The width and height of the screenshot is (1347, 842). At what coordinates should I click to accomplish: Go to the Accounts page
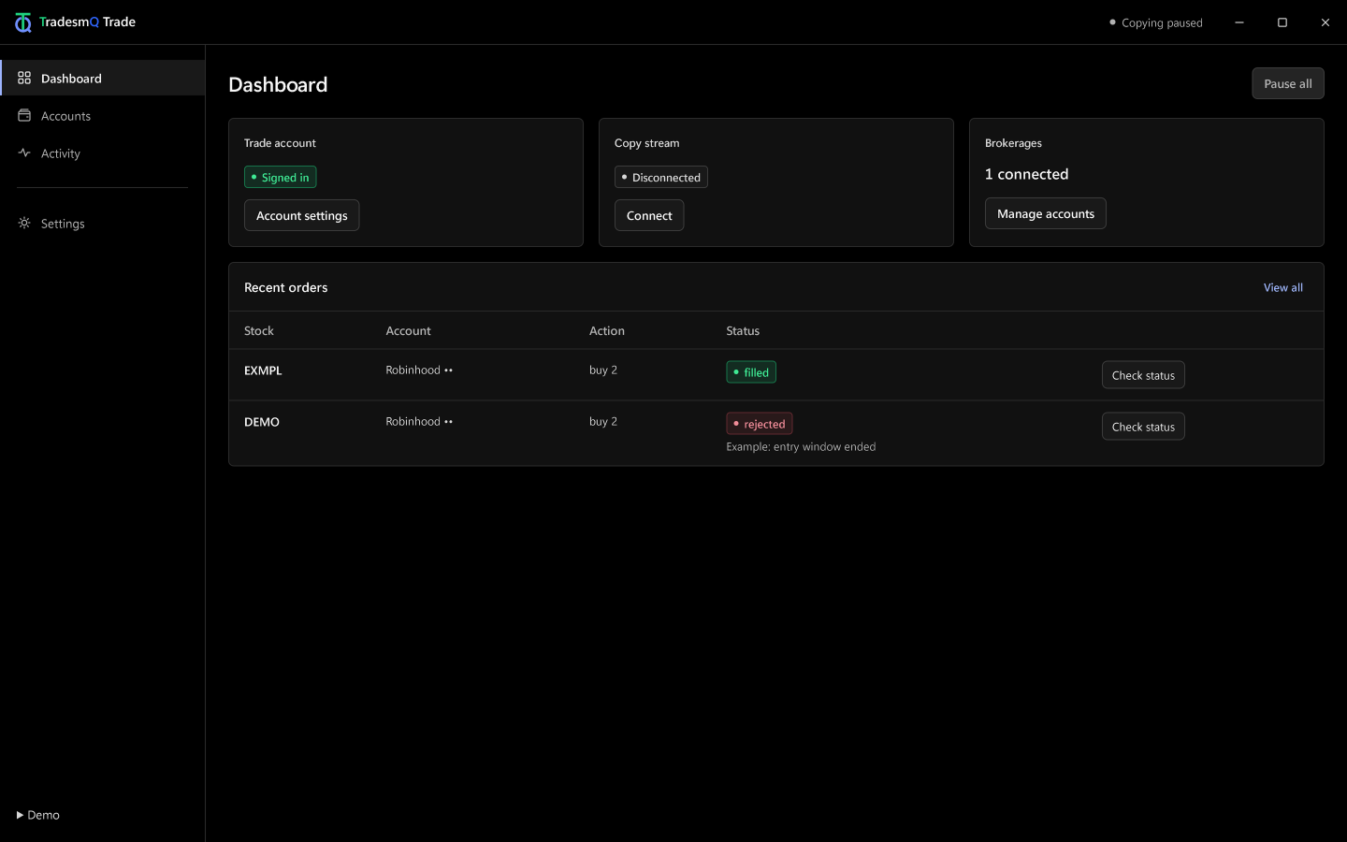coord(103,116)
